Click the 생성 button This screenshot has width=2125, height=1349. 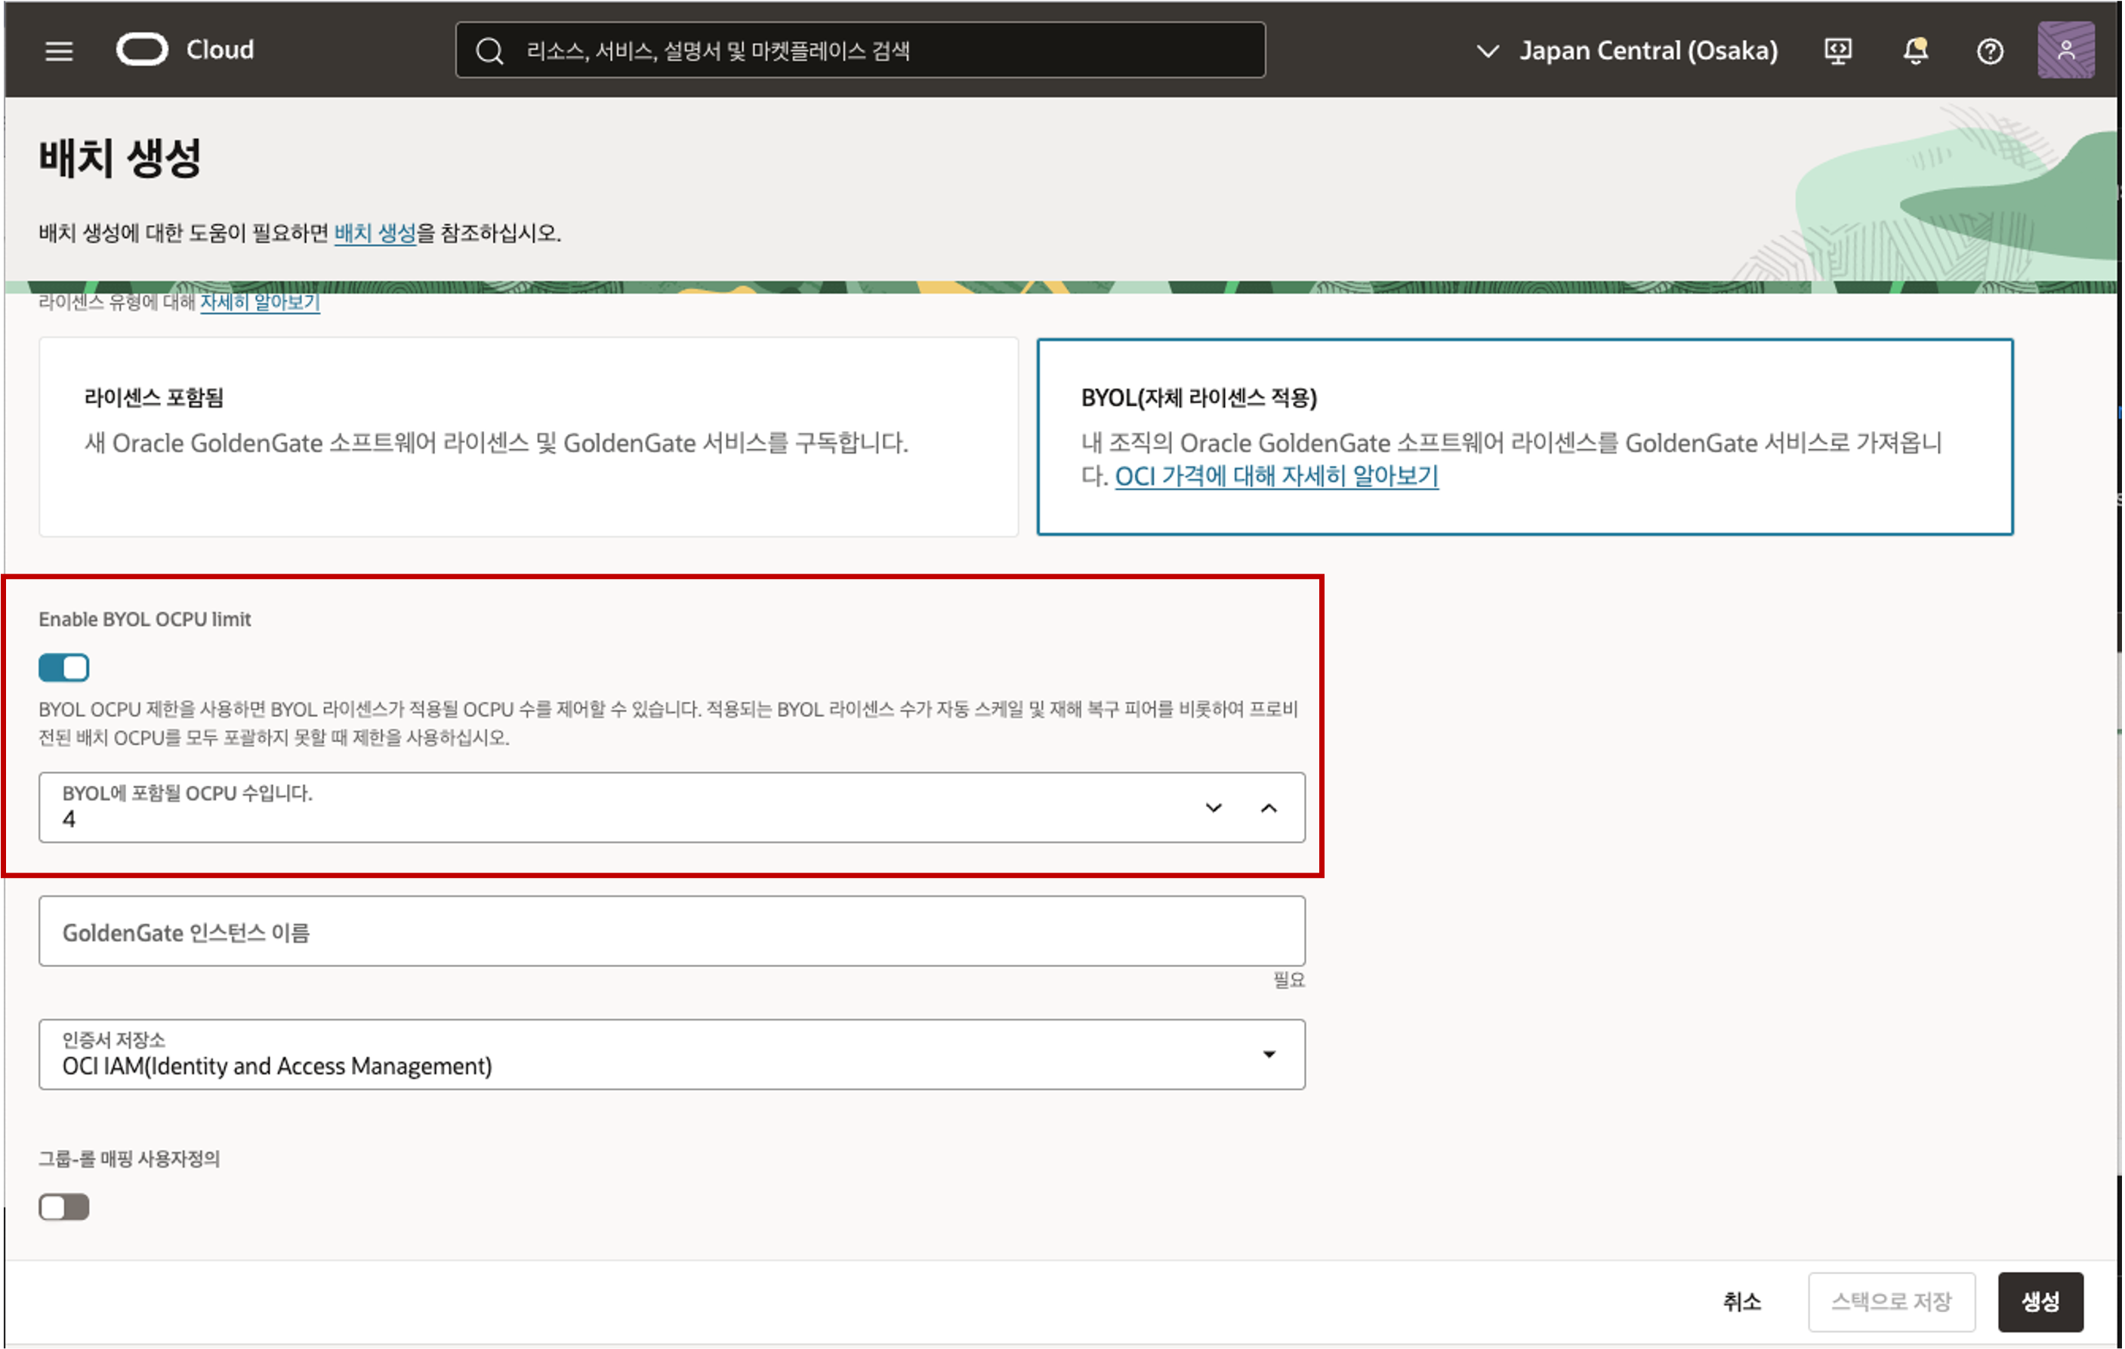coord(2040,1301)
